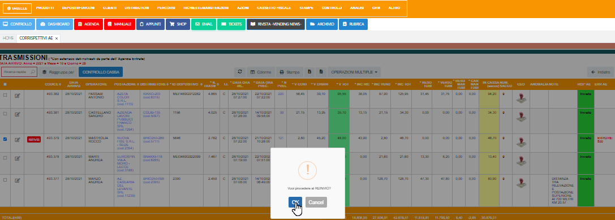Check the row 493.377 checkbox
Screen dimensions: 615x220
click(5, 180)
